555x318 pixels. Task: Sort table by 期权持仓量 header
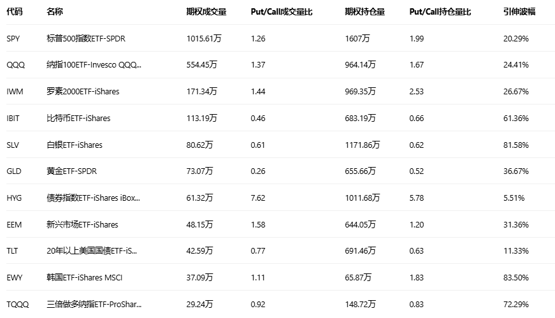coord(364,11)
